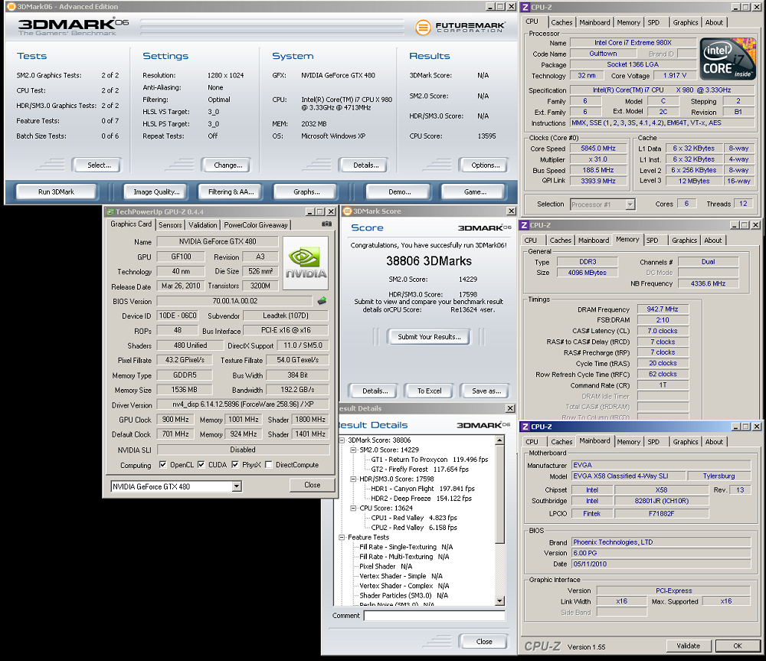Image resolution: width=766 pixels, height=661 pixels.
Task: Open PowerColor Giveaway tab in GPU-Z
Action: coord(256,224)
